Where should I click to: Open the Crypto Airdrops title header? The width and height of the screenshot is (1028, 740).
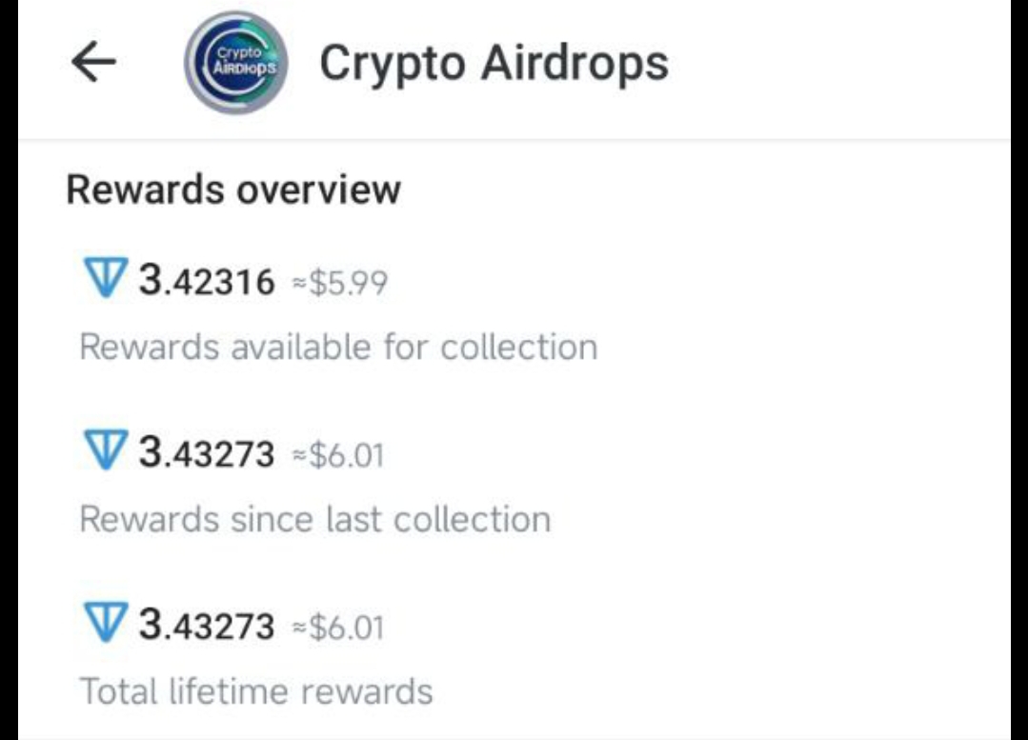[x=493, y=63]
